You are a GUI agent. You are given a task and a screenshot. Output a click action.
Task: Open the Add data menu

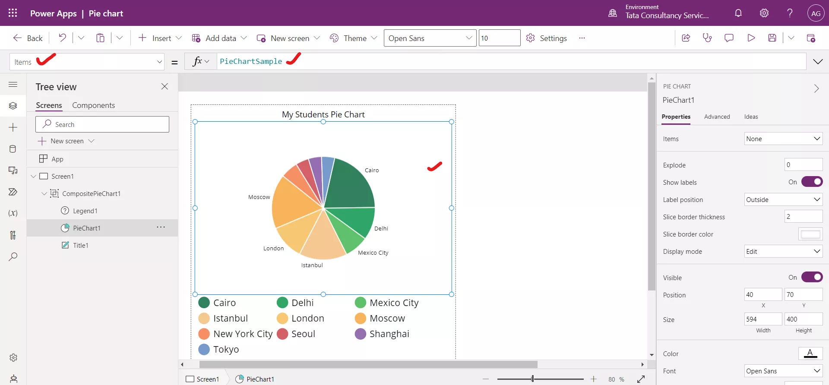pyautogui.click(x=219, y=38)
